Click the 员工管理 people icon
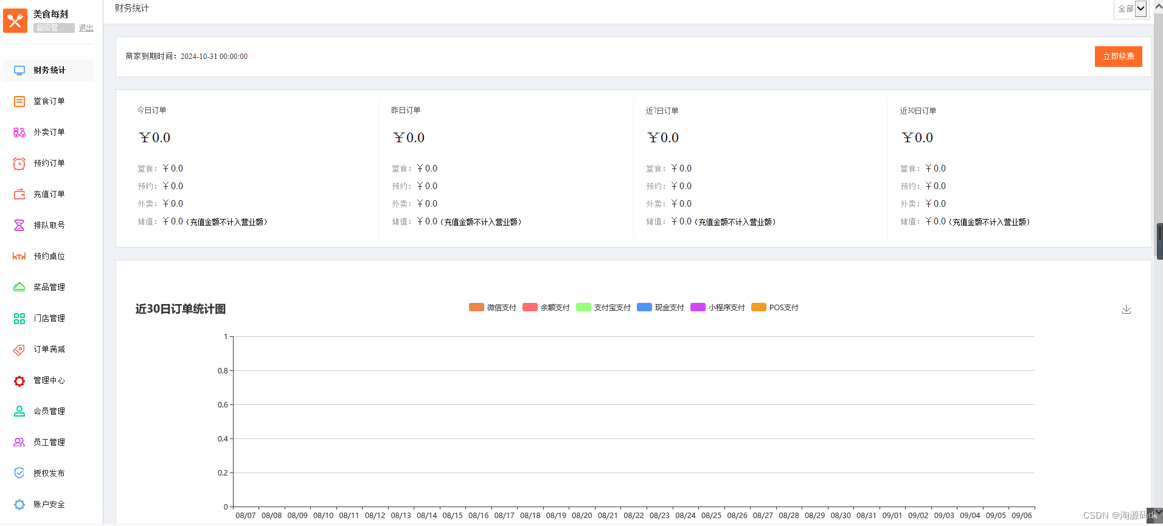 pos(19,443)
